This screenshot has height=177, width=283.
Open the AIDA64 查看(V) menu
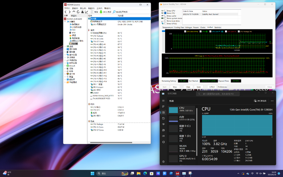75,8
